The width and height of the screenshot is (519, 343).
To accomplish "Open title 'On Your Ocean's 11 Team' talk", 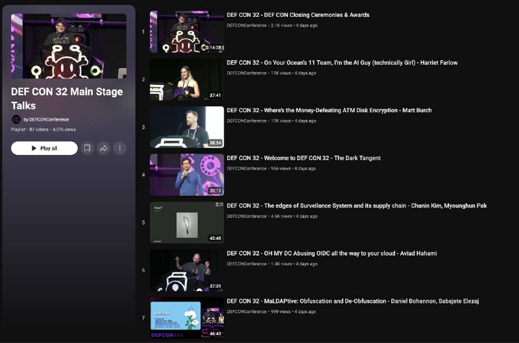I will [342, 62].
